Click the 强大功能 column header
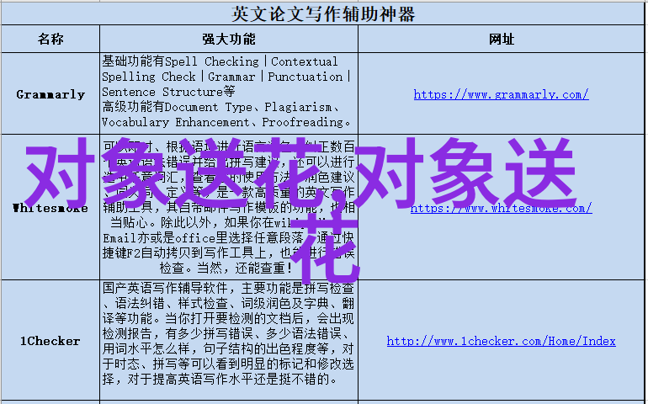The image size is (648, 404). (229, 39)
